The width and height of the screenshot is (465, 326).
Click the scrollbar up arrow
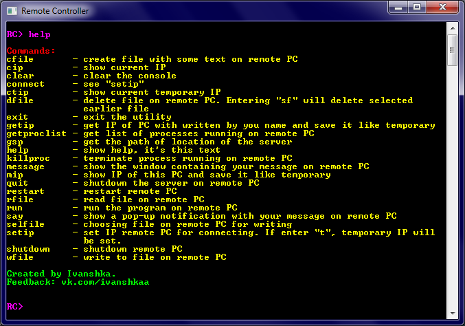pyautogui.click(x=453, y=28)
